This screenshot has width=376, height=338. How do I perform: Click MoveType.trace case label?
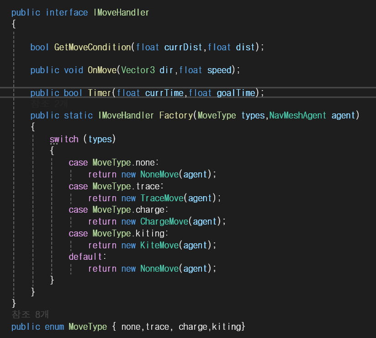point(126,186)
